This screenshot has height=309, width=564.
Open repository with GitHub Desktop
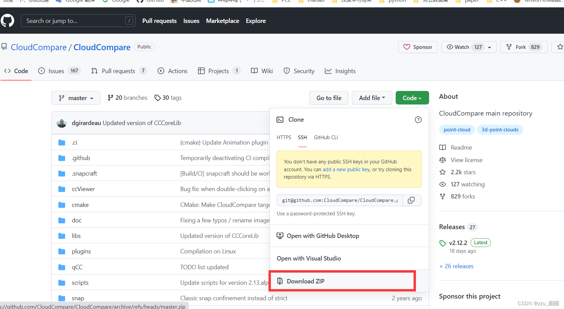323,236
